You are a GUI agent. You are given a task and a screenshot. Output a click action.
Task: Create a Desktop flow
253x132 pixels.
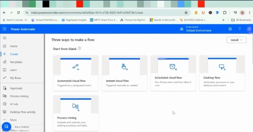point(222,73)
